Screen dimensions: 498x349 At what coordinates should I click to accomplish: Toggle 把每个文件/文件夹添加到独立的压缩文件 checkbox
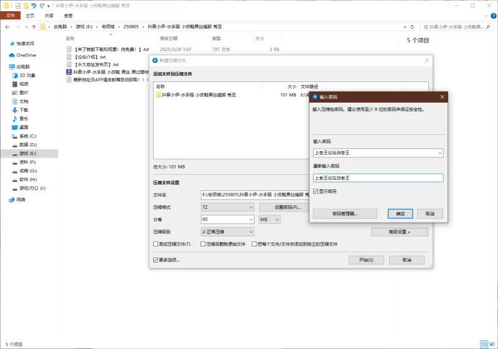click(x=254, y=244)
